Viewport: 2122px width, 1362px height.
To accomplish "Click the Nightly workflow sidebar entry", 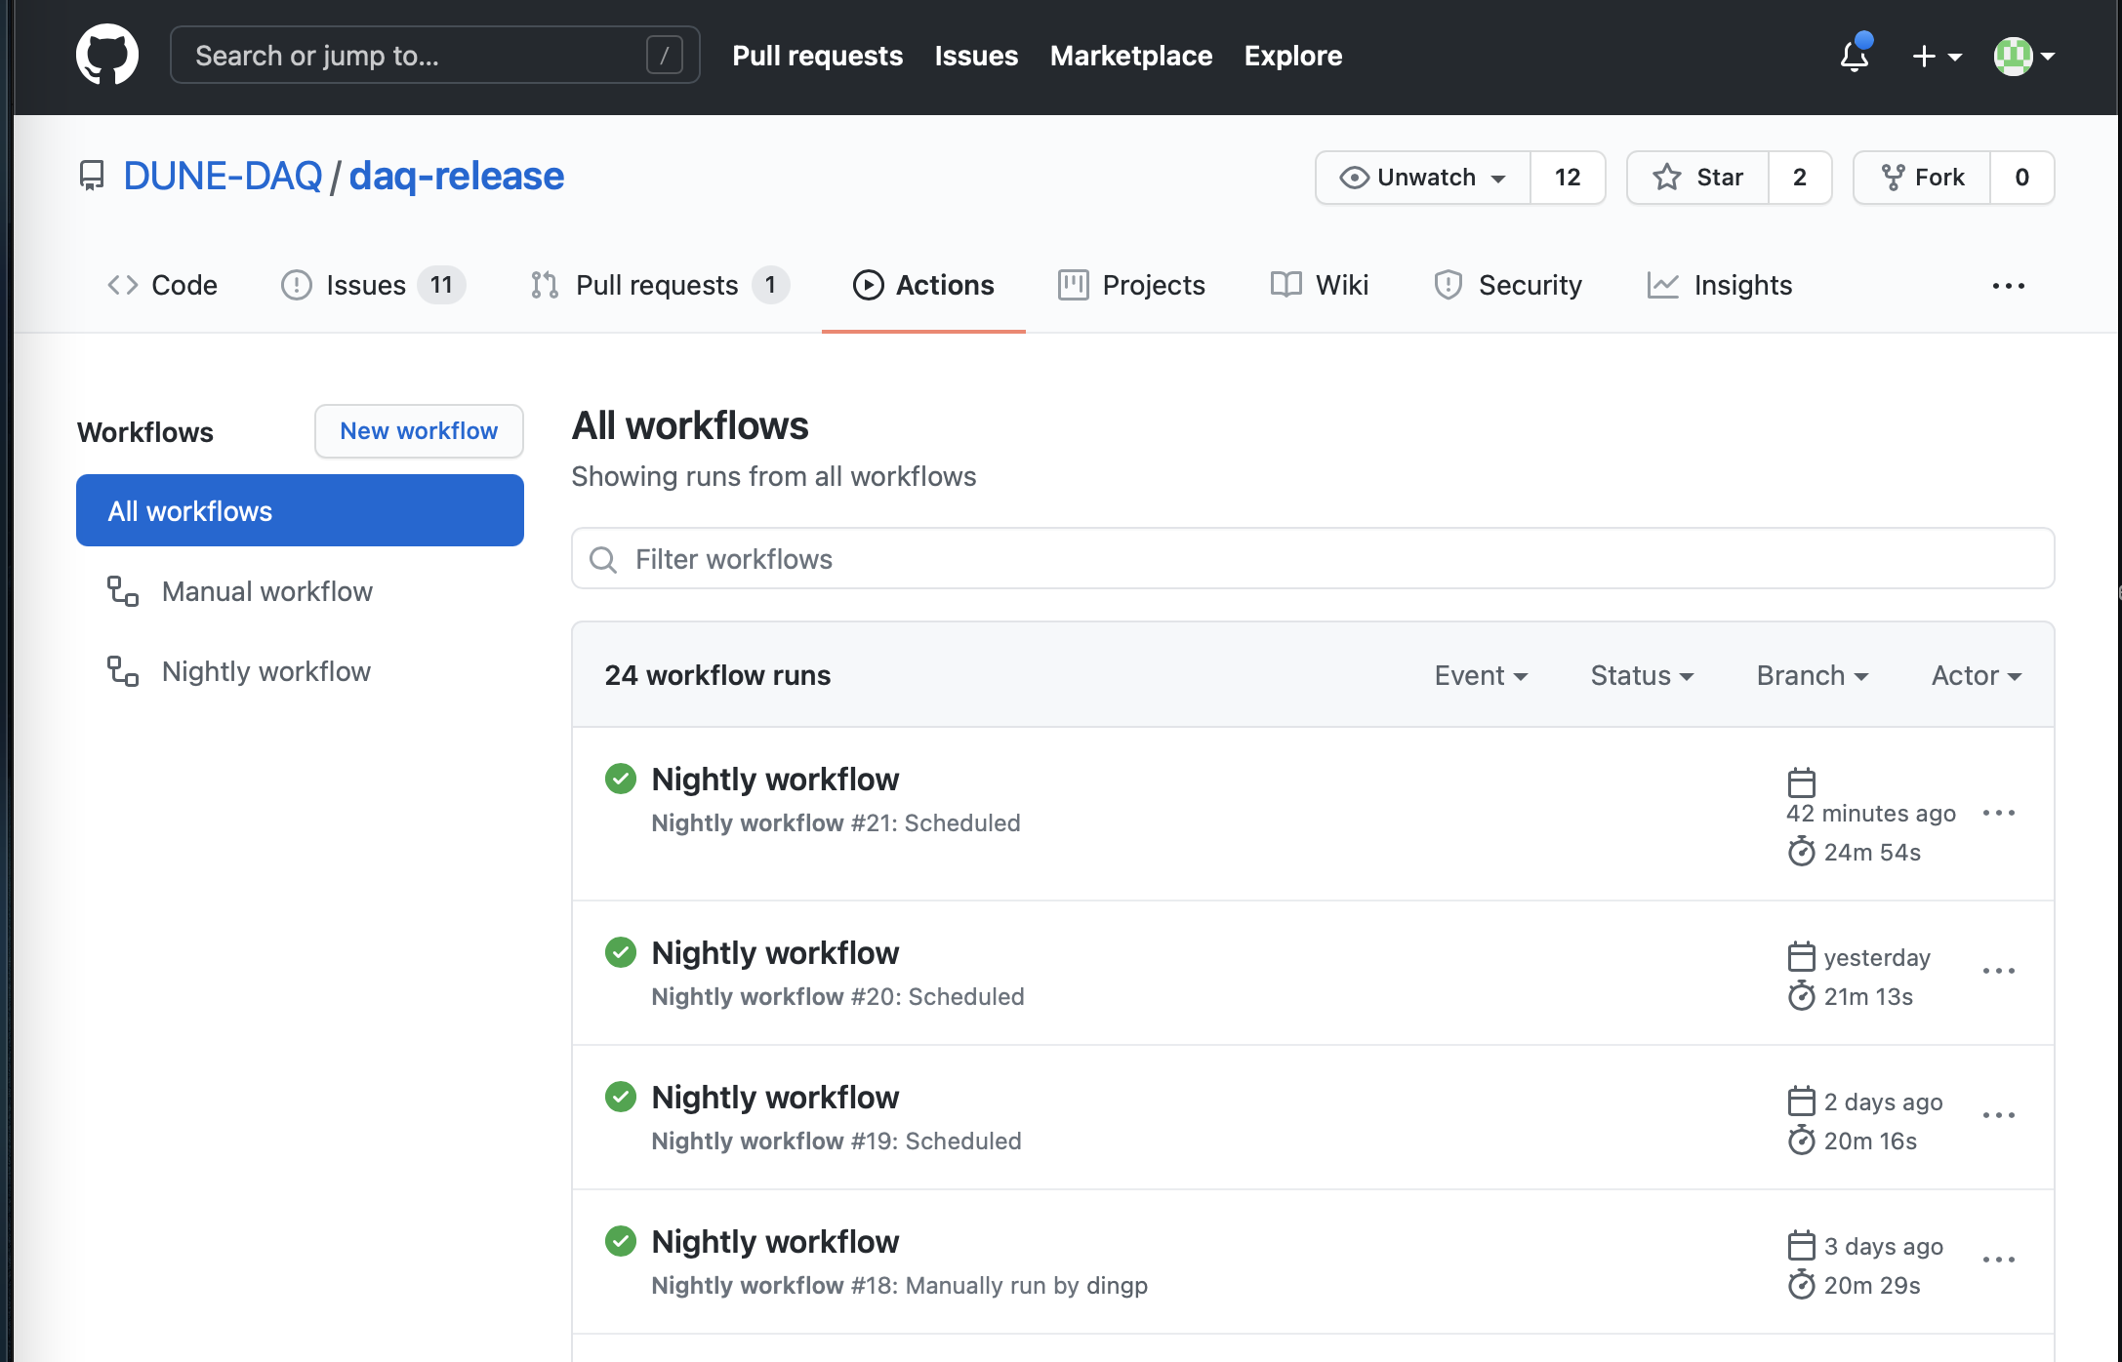I will 265,671.
